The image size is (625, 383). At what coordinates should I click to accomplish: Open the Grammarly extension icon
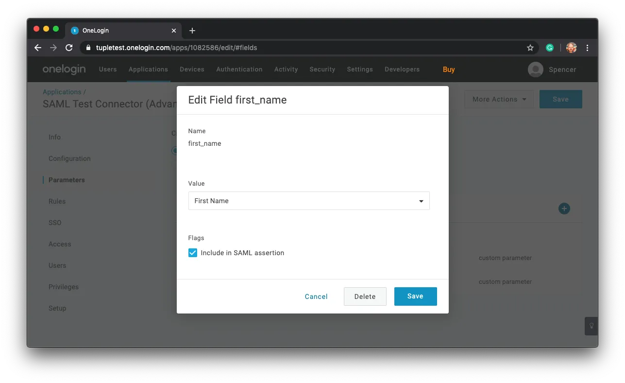(550, 48)
